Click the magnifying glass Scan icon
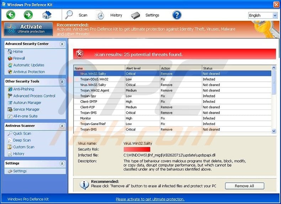 point(69,15)
